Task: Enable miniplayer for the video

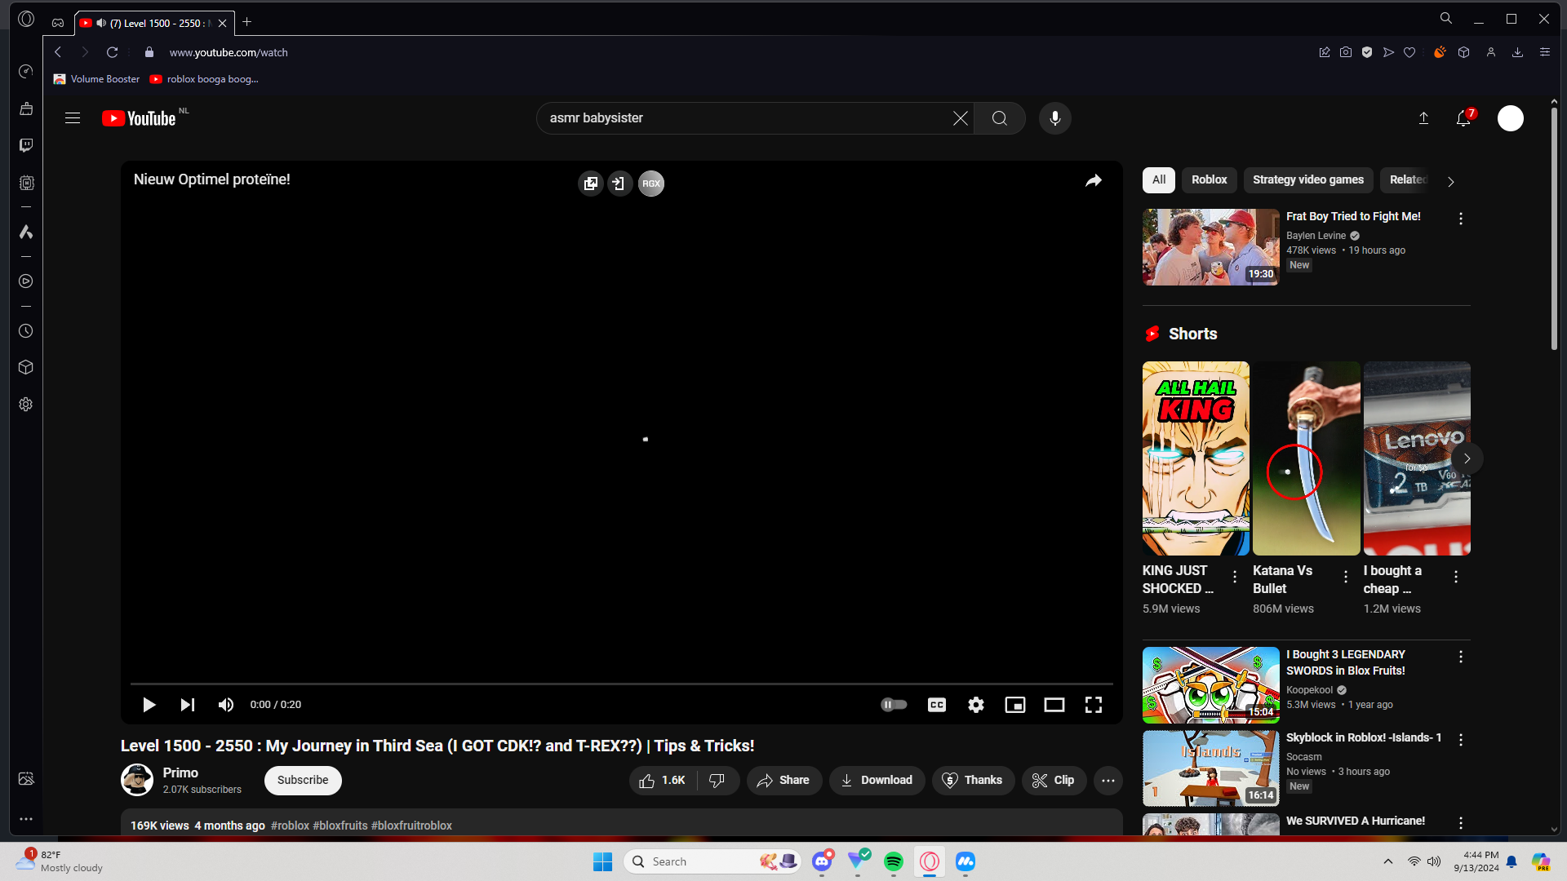Action: point(1015,705)
